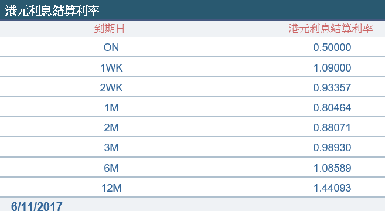This screenshot has width=385, height=211.
Task: Select the 3M maturity label
Action: [111, 147]
